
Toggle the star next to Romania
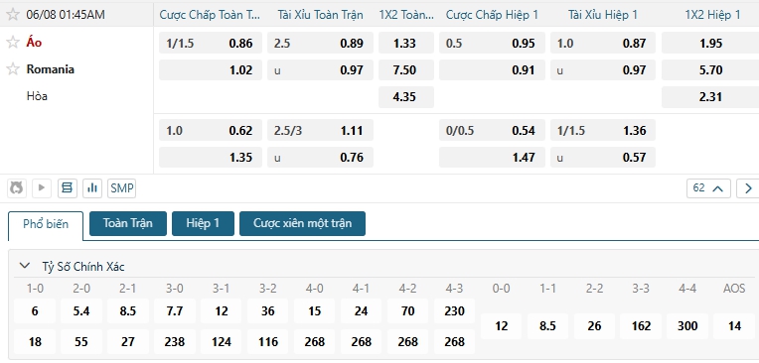13,69
